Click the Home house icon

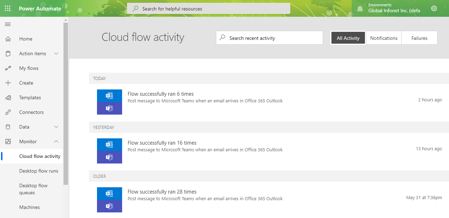[8, 39]
